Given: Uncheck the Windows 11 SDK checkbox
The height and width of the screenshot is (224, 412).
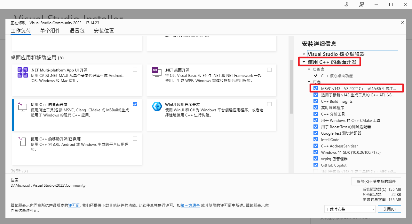Looking at the screenshot, I should tap(316, 152).
